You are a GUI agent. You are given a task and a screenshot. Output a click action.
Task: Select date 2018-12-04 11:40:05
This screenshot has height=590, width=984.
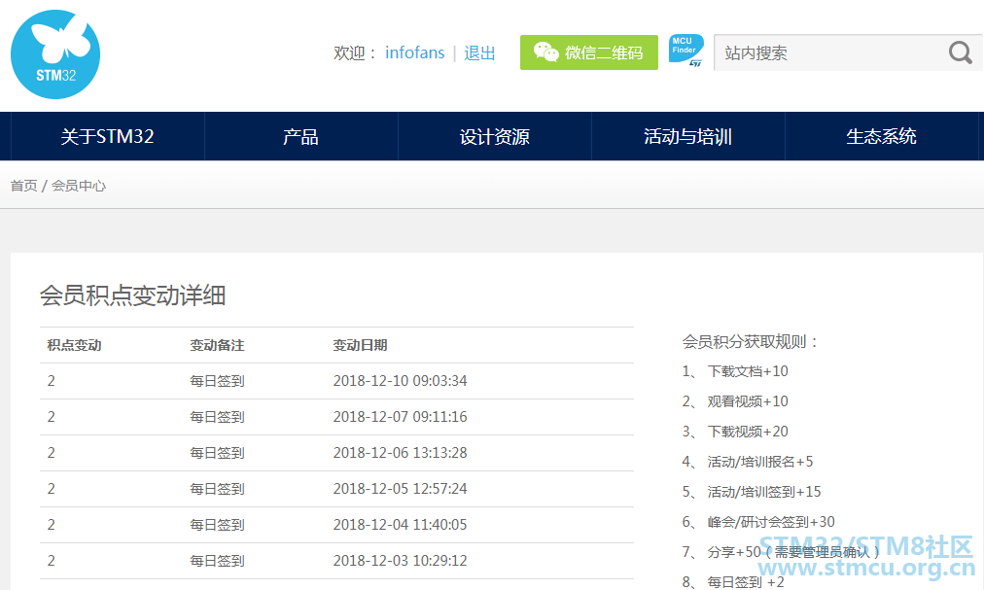click(x=400, y=525)
